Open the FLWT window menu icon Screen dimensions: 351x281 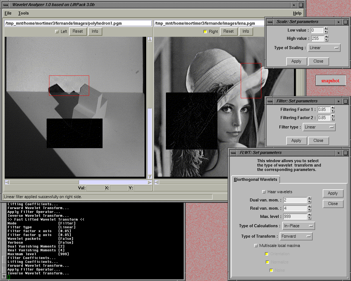(x=233, y=153)
